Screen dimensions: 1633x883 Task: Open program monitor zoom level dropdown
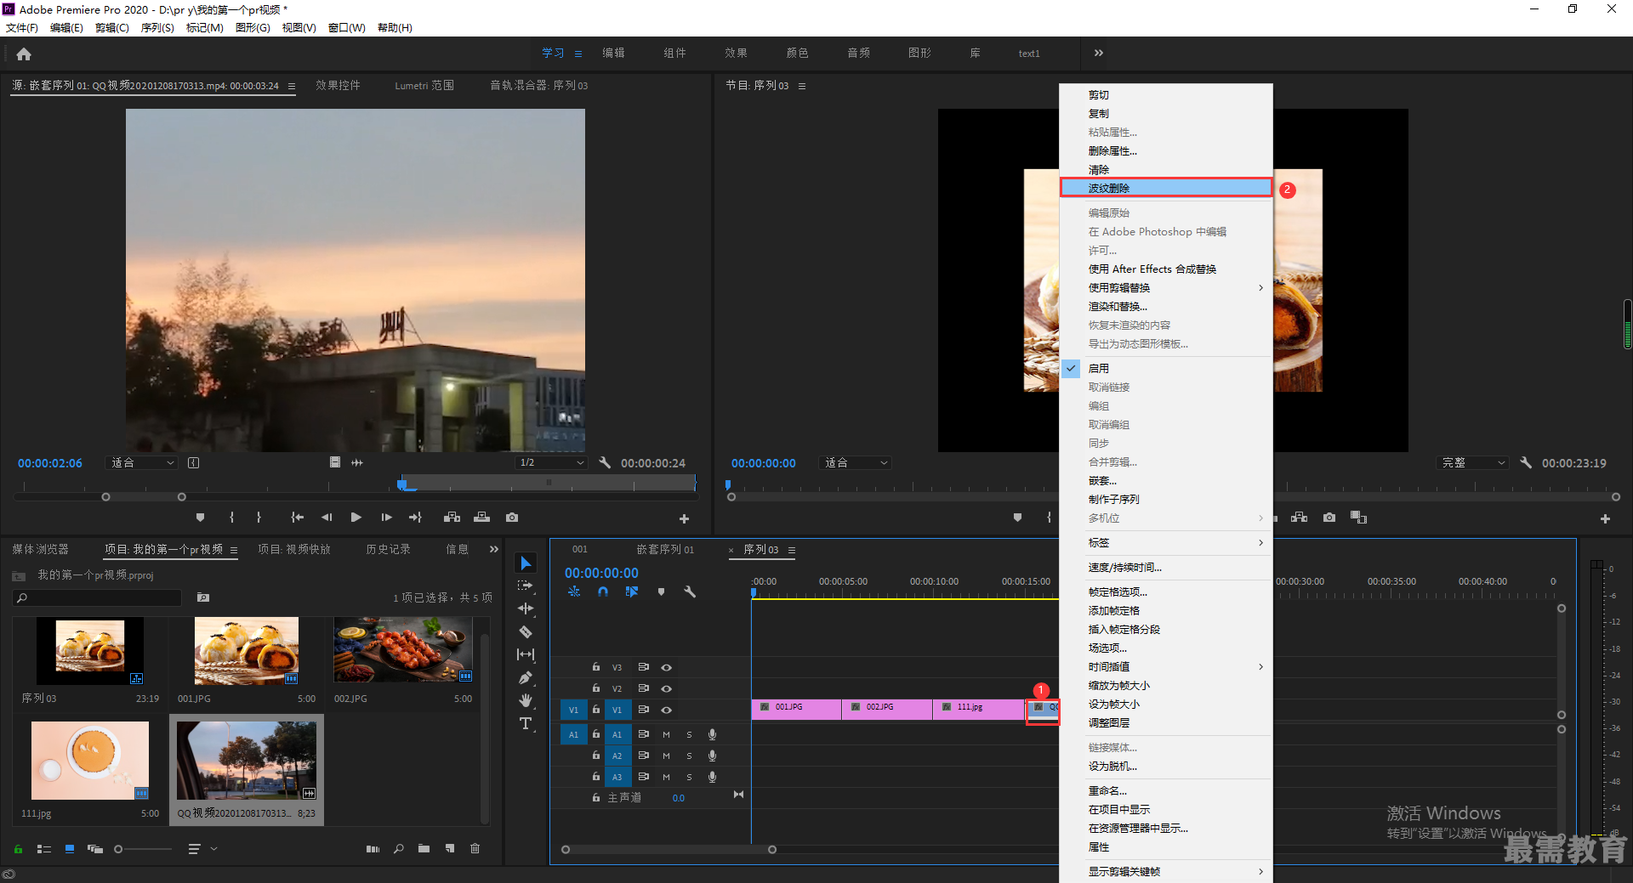click(x=855, y=462)
